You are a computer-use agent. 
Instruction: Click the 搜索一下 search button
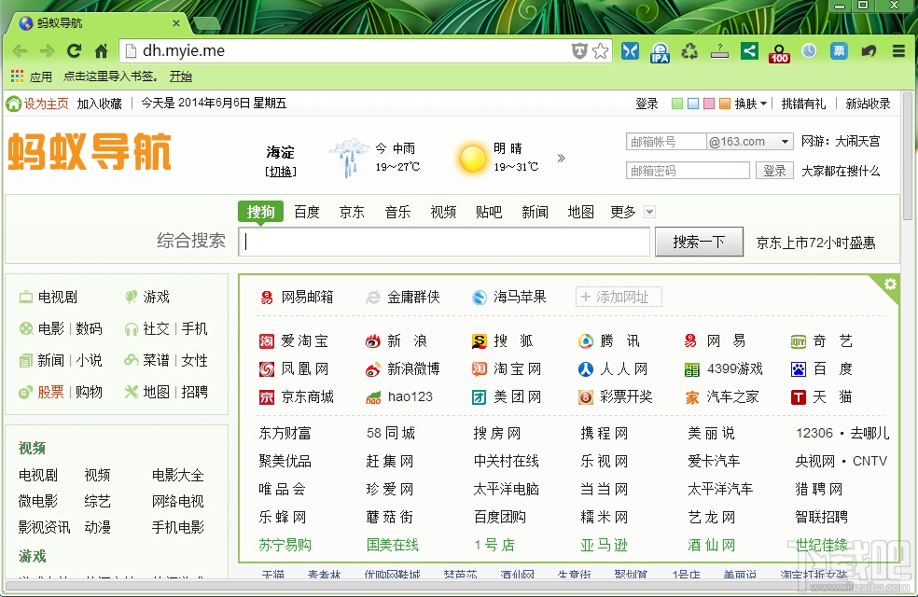[699, 242]
